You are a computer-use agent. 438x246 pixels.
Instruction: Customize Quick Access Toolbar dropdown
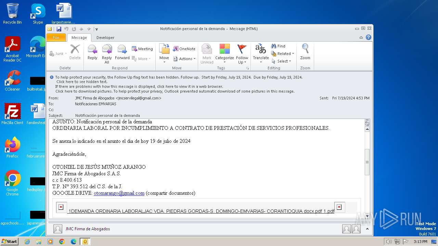(97, 29)
